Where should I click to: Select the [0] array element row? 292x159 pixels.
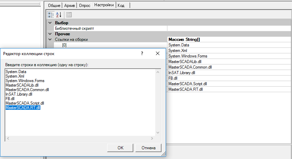click(111, 45)
